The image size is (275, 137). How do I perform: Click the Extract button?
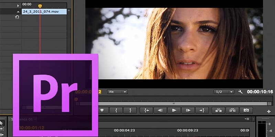[232, 110]
